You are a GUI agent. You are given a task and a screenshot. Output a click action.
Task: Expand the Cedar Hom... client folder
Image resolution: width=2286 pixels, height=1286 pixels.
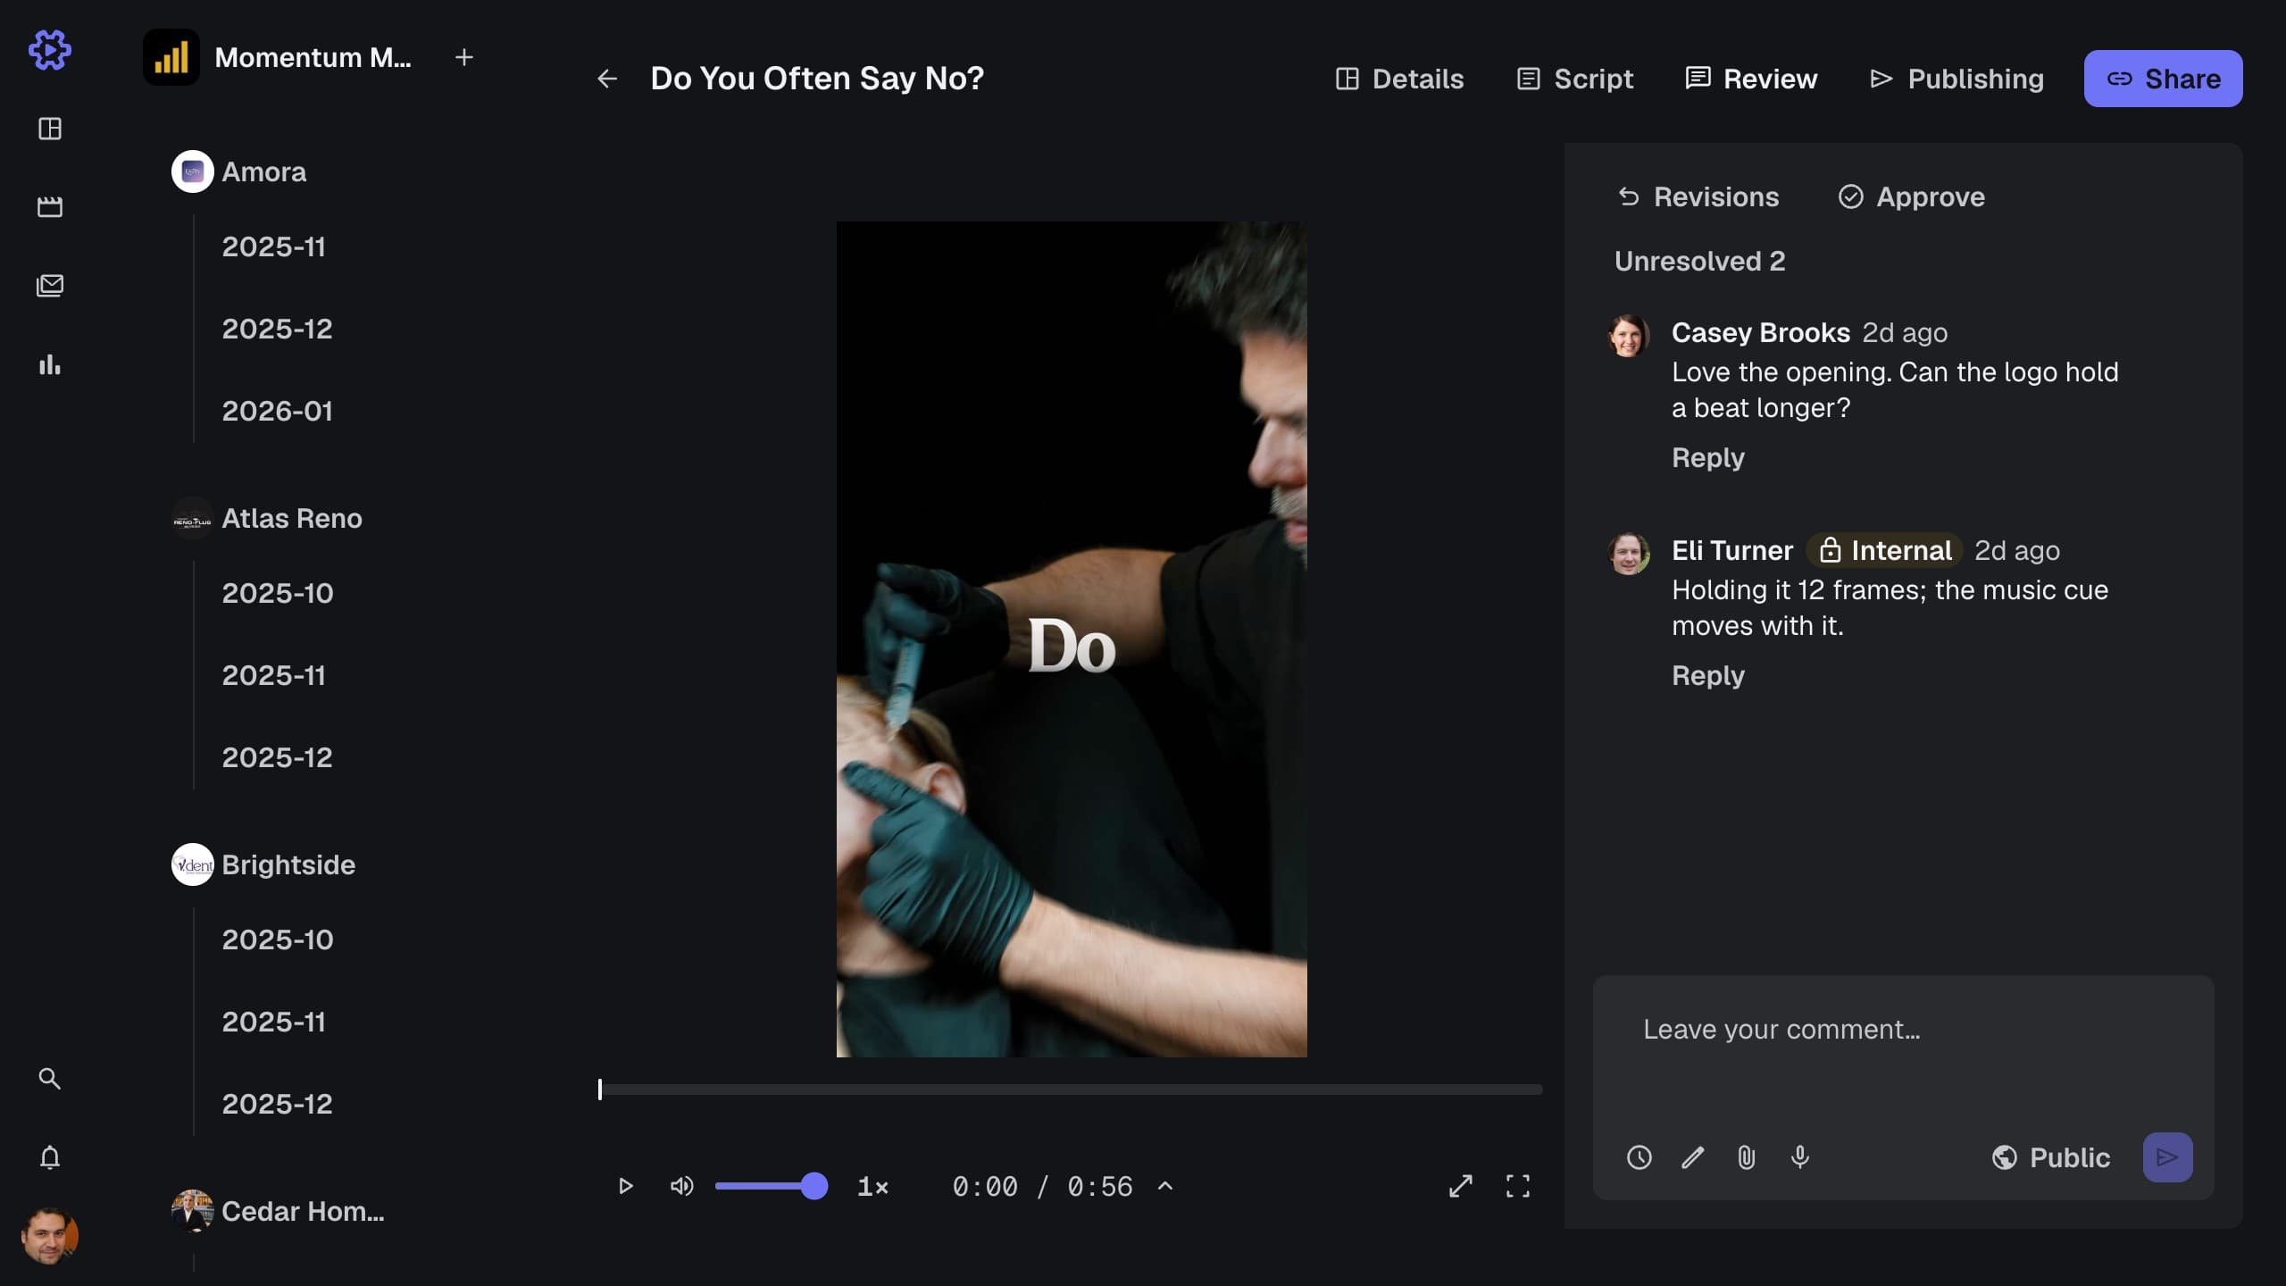coord(278,1211)
